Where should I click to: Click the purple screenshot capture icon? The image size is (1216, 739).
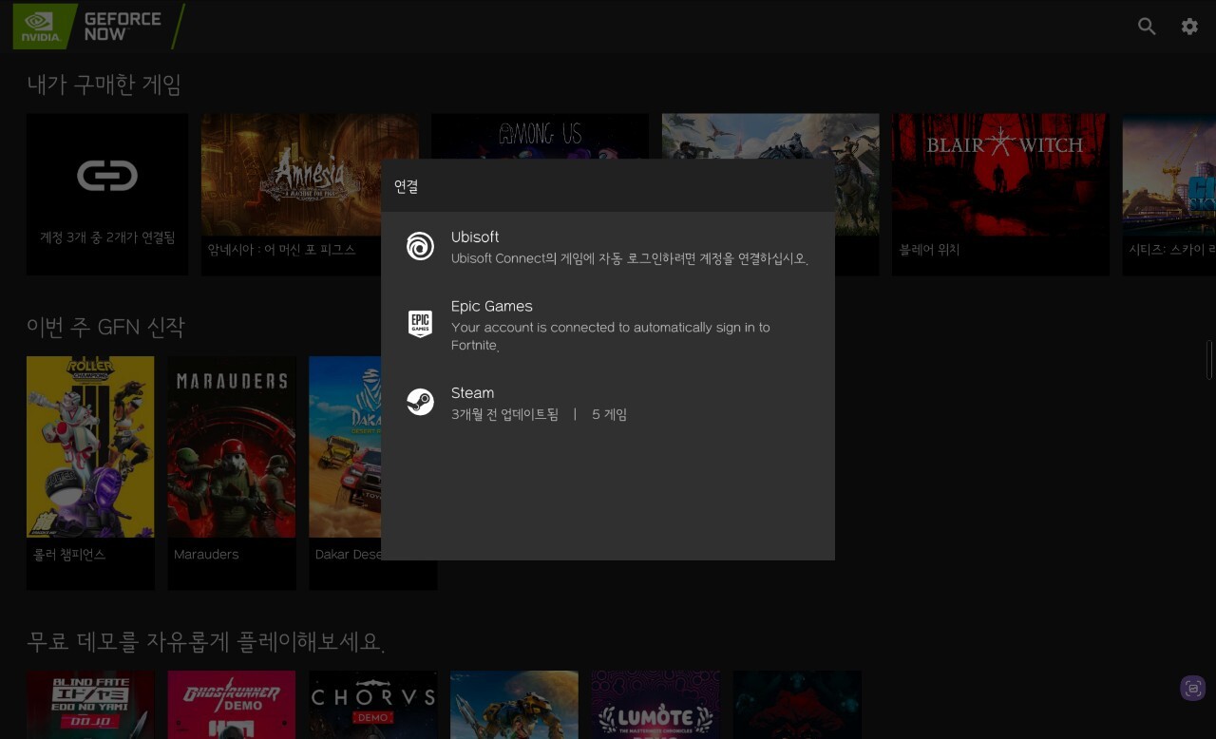click(1193, 689)
